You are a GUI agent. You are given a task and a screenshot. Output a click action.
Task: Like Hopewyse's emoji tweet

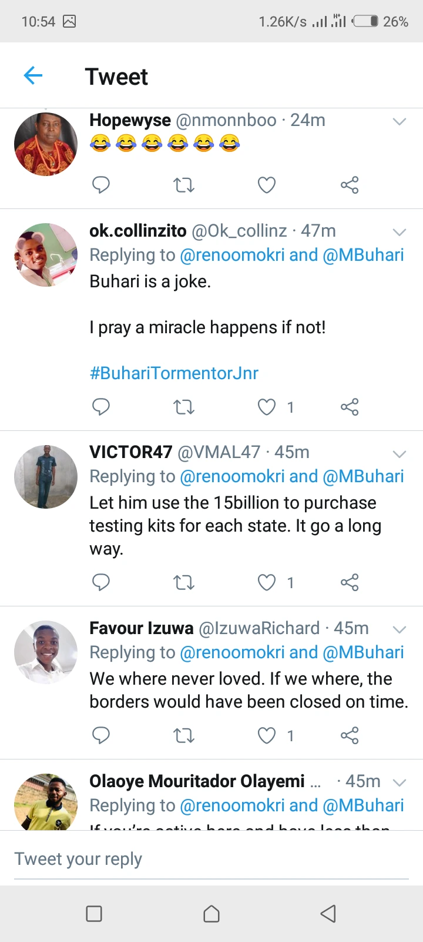(267, 185)
